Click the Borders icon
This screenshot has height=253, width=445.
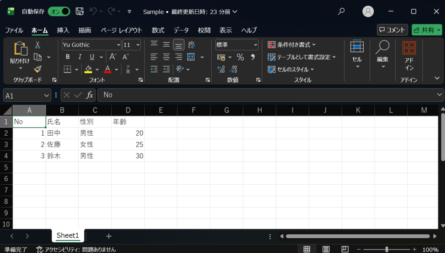click(67, 69)
